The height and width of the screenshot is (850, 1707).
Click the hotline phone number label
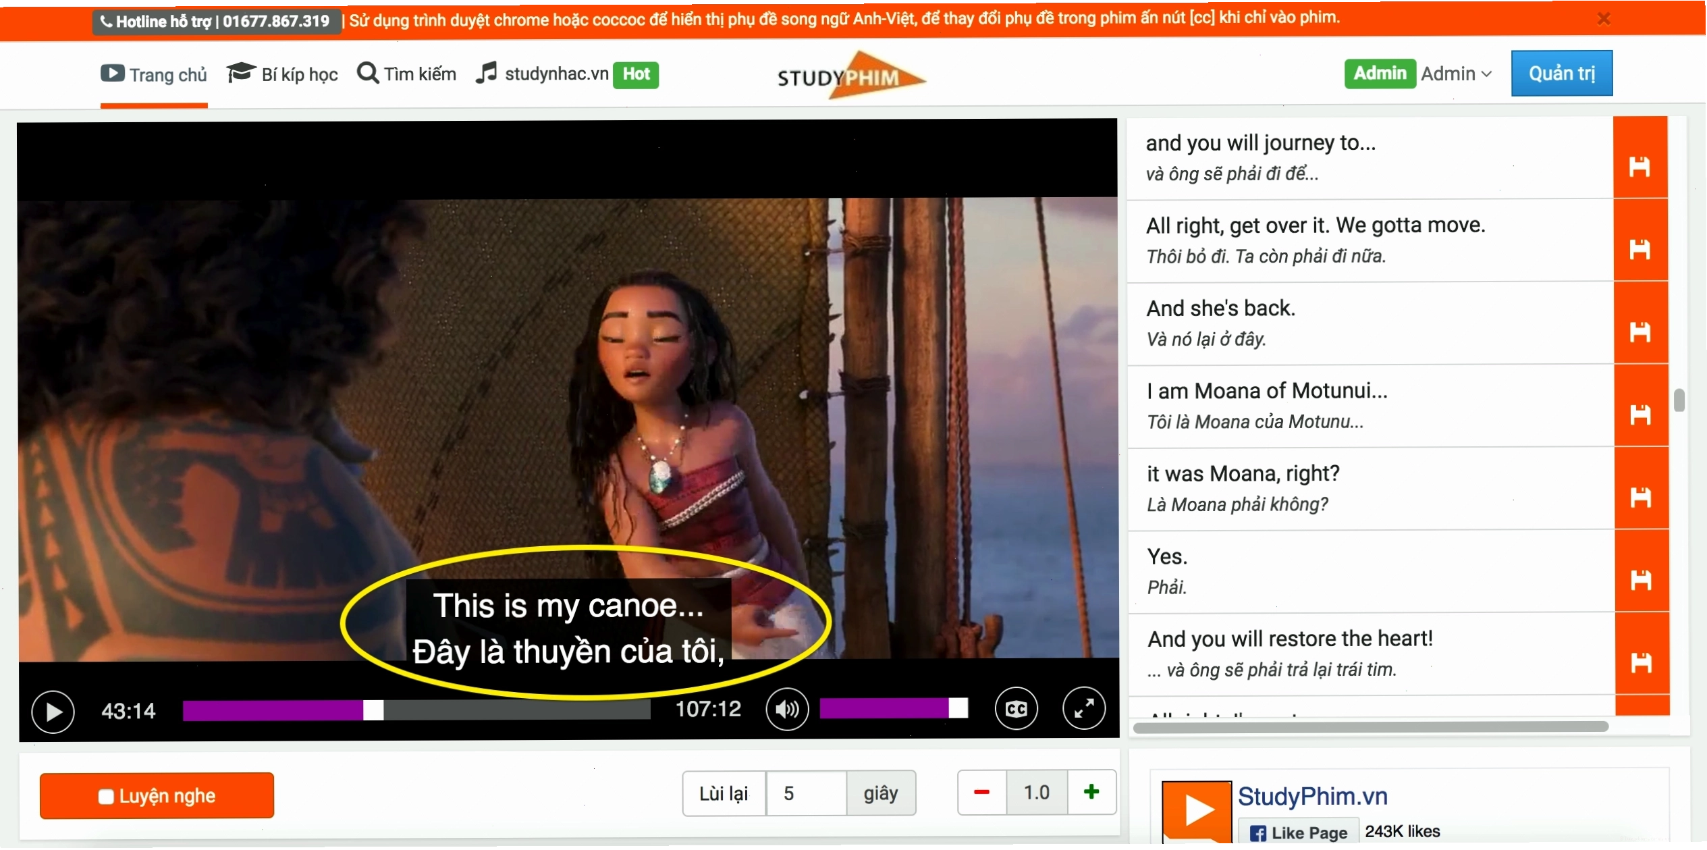215,22
